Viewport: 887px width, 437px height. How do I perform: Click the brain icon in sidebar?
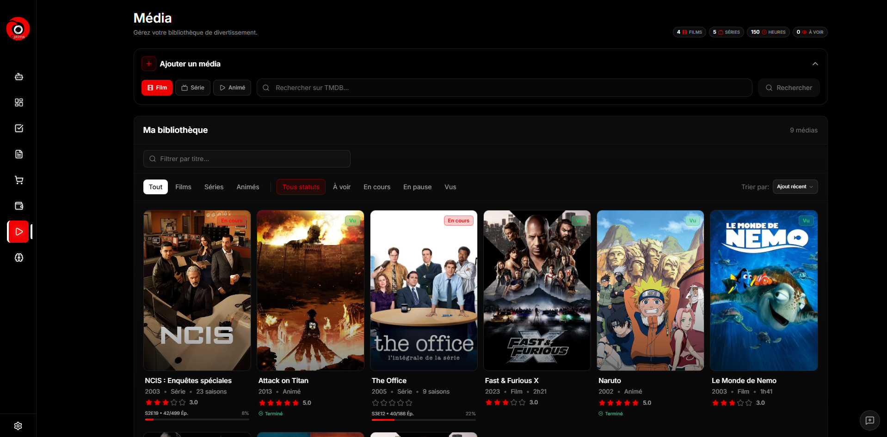[18, 257]
